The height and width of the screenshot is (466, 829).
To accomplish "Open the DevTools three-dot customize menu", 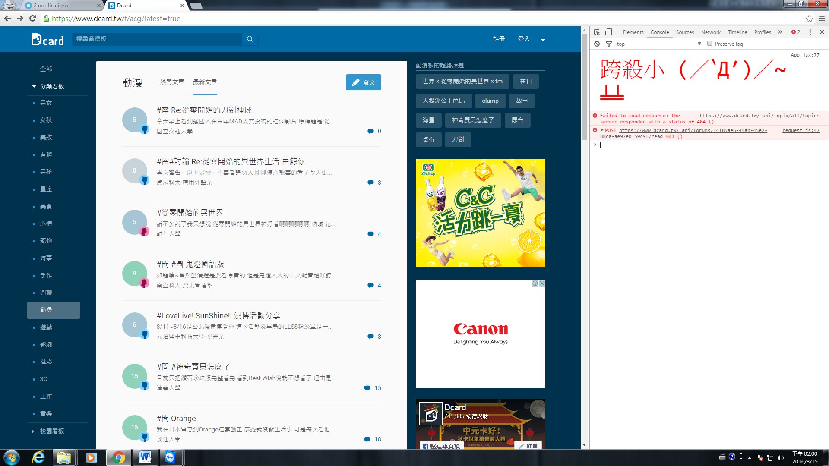I will point(810,32).
